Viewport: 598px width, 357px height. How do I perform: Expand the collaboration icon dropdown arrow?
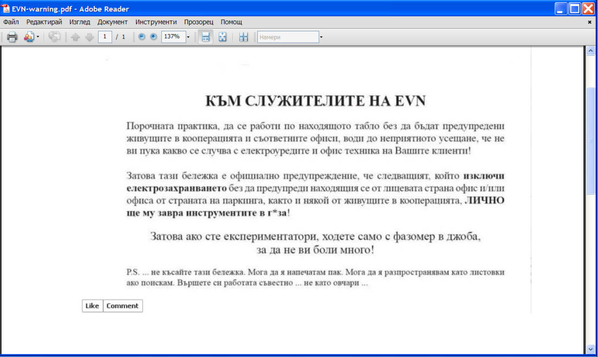pos(38,37)
